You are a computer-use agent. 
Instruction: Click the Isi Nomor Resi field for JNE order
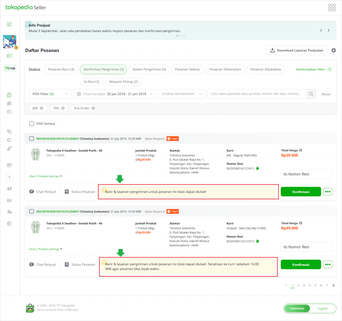point(307,174)
